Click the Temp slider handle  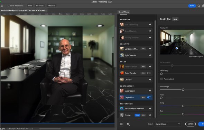pos(183,106)
